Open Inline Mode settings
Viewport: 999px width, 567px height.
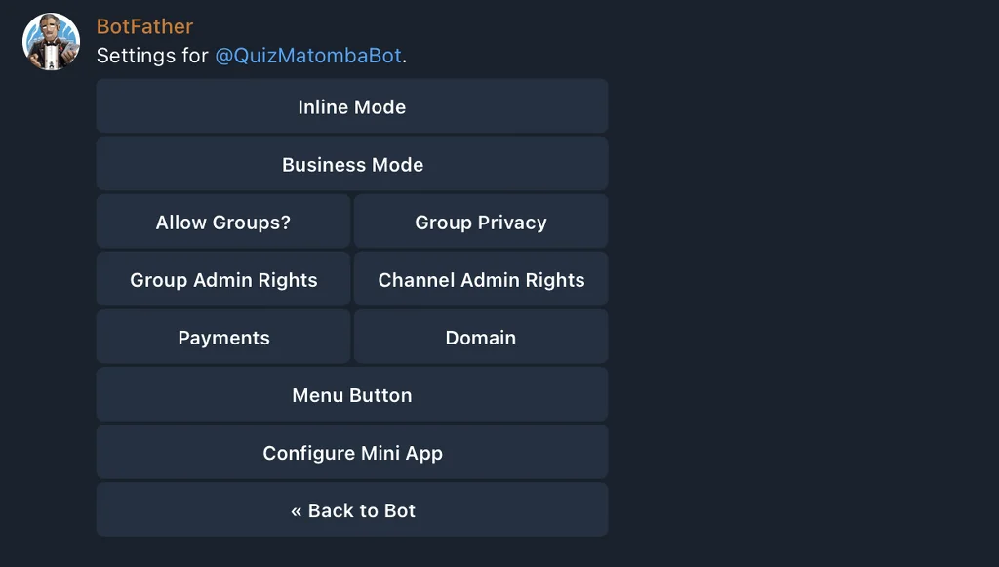tap(351, 106)
